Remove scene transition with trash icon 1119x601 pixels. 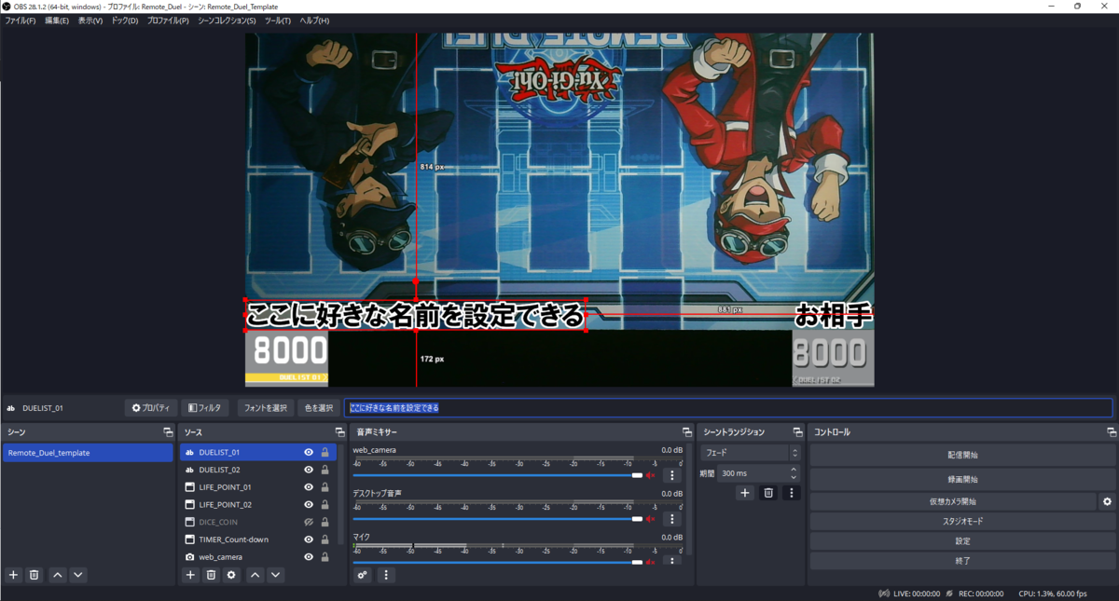(768, 493)
